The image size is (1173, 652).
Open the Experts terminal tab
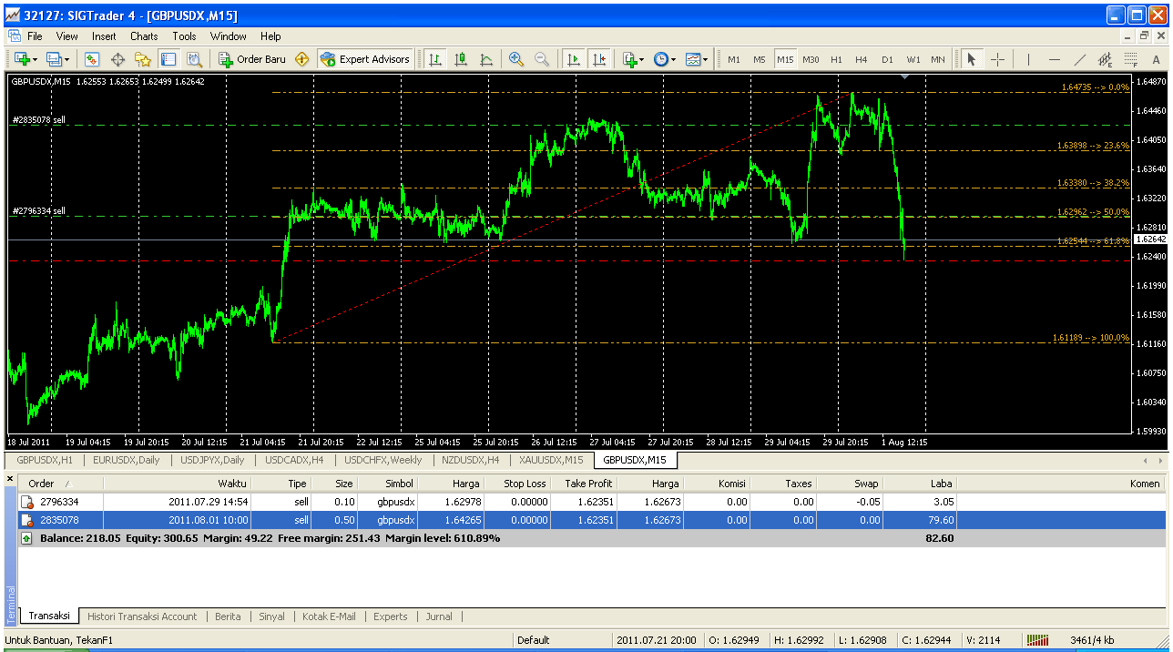[x=391, y=616]
